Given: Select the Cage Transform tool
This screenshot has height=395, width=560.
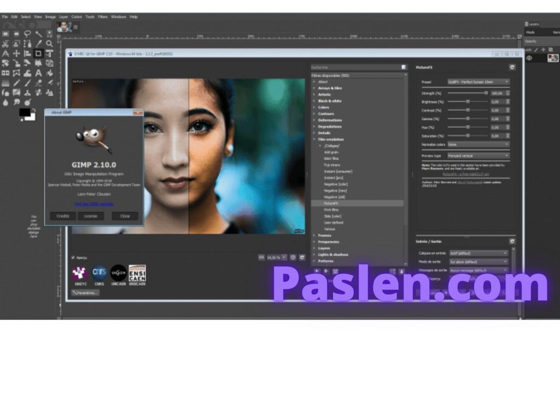Looking at the screenshot, I should point(16,73).
